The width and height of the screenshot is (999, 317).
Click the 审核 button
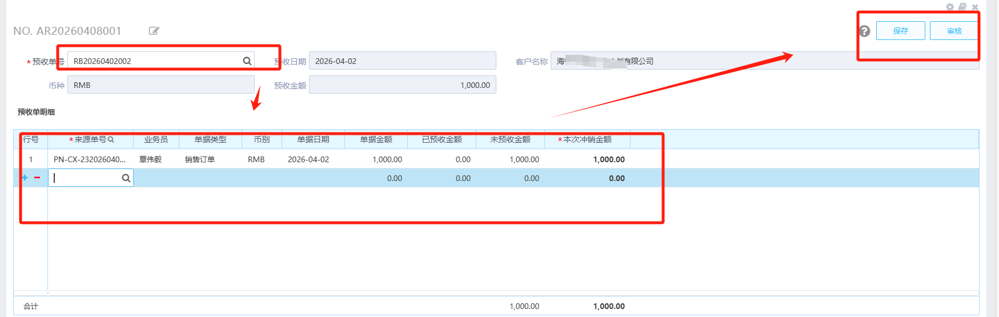point(954,31)
